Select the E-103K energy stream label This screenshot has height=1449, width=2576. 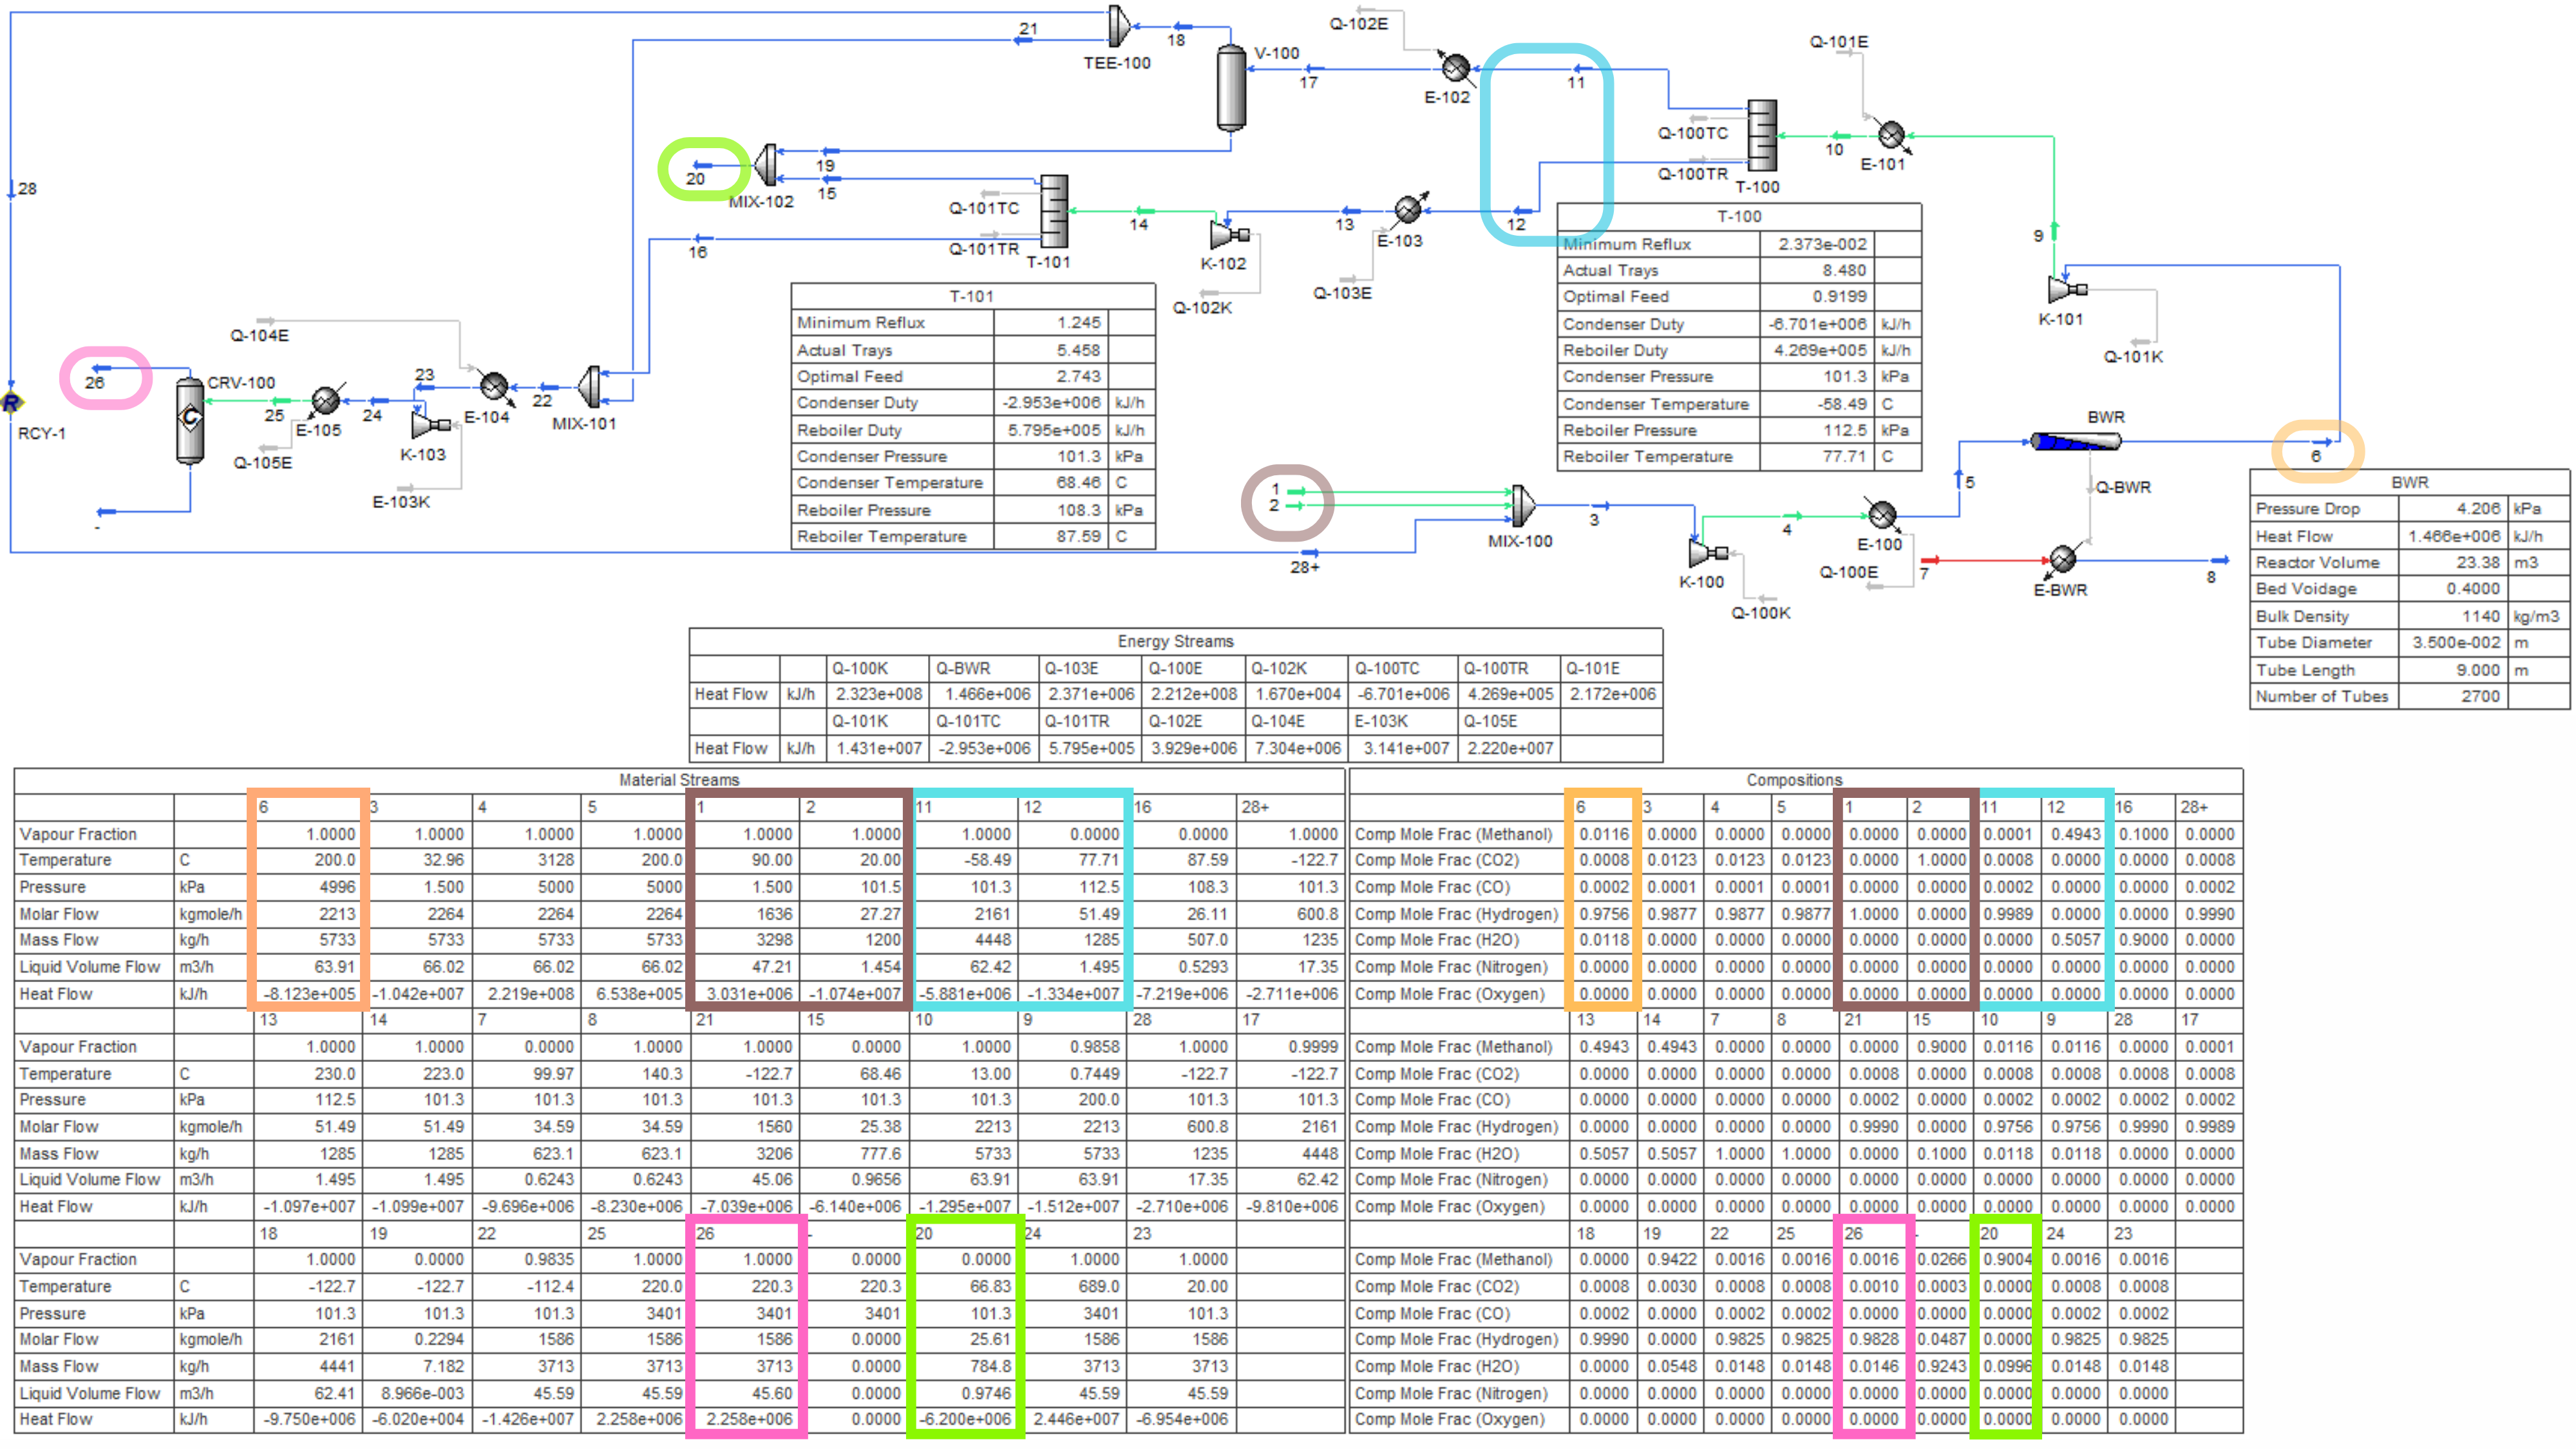pyautogui.click(x=401, y=502)
